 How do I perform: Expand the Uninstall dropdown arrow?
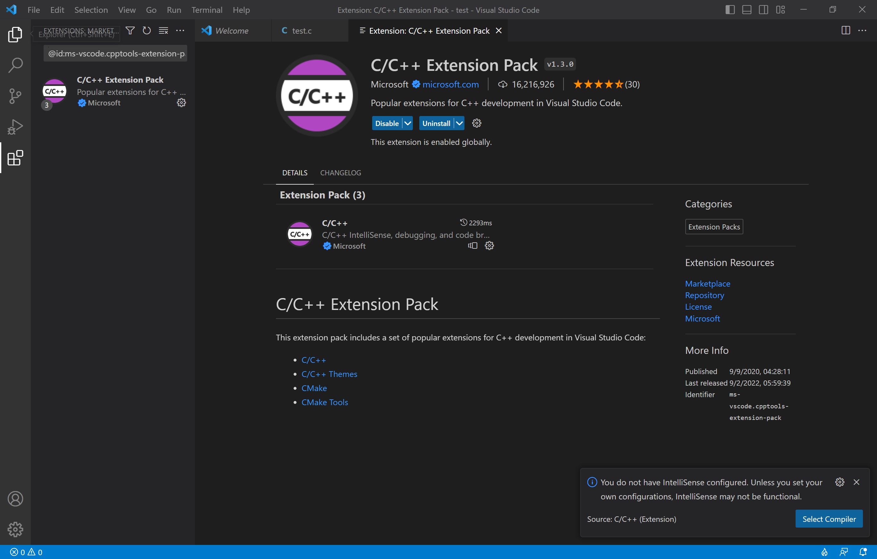[x=459, y=123]
